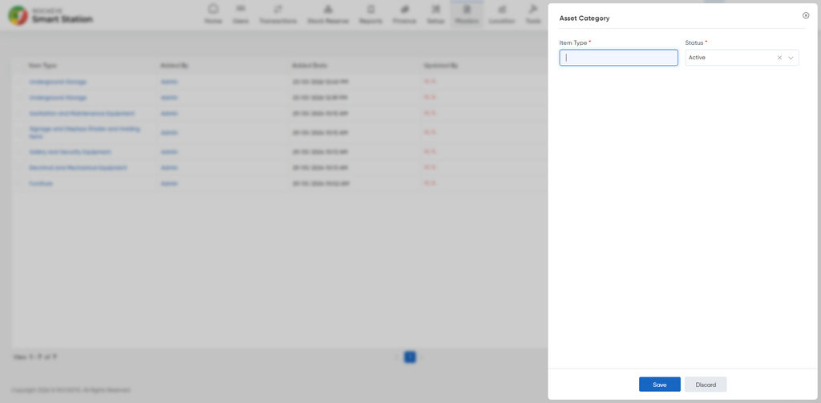This screenshot has height=403, width=821.
Task: Open the Reports icon
Action: [370, 9]
